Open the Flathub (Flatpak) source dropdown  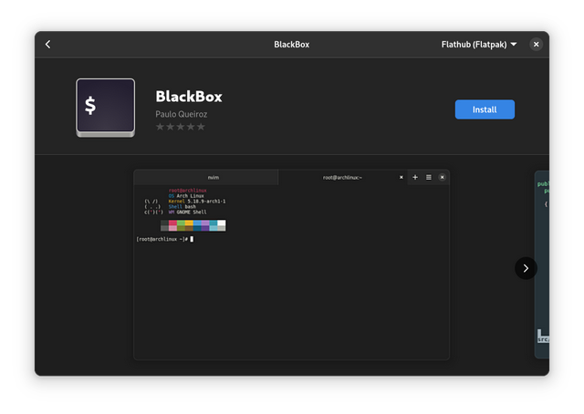[479, 45]
